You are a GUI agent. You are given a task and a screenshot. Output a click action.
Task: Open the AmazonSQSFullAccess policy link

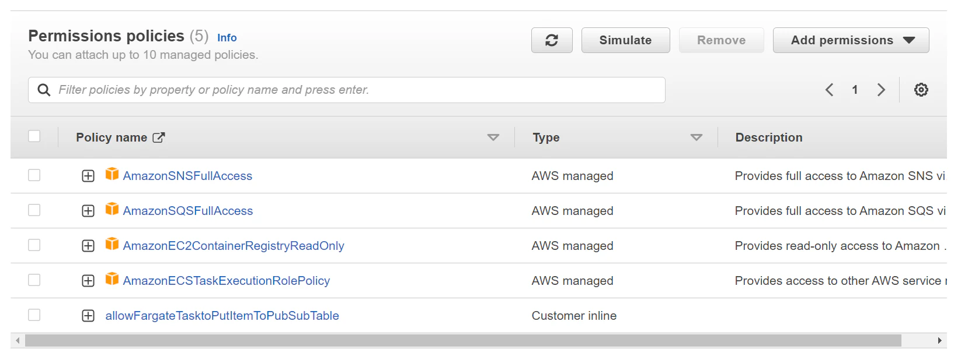pos(188,211)
